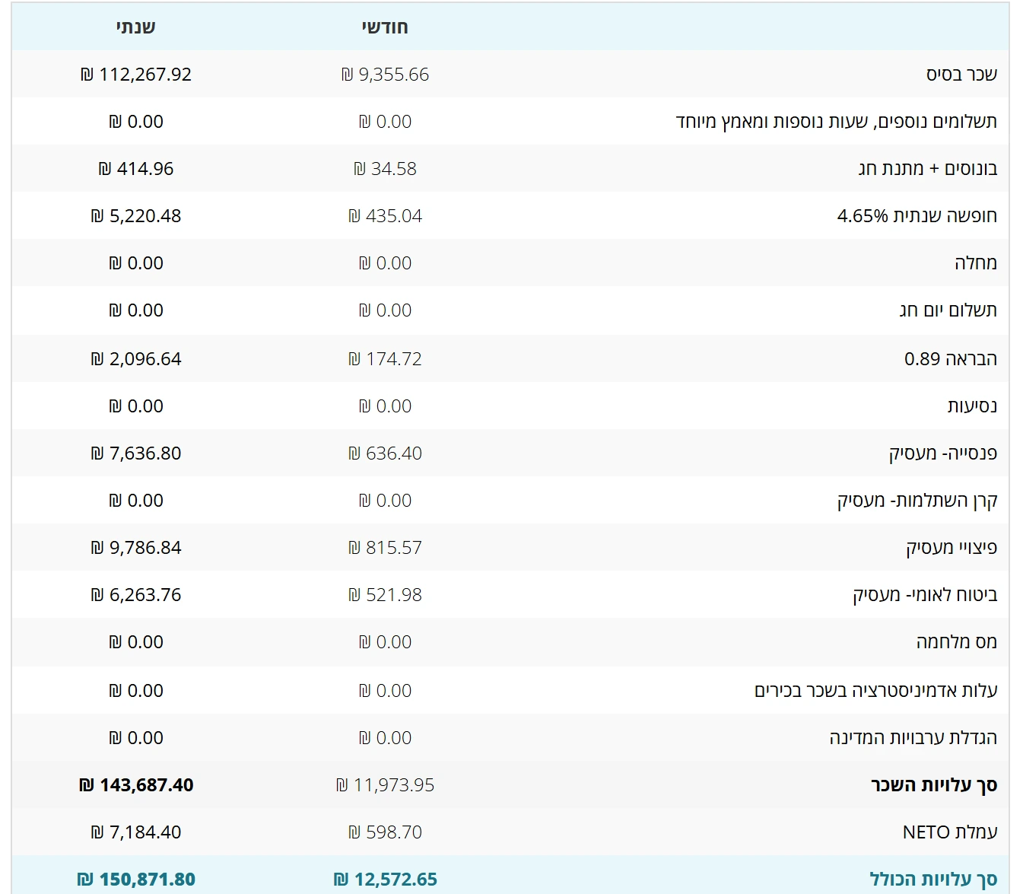The image size is (1023, 894).
Task: Select the annual value ₪ 5,220.48
Action: [136, 216]
